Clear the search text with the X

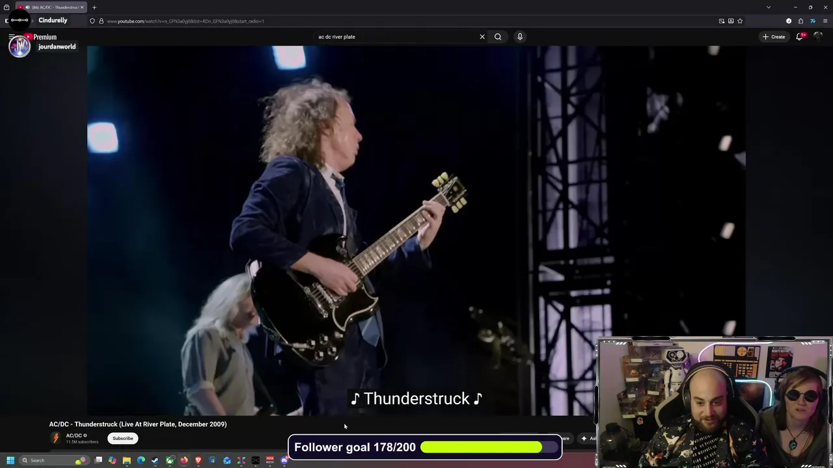482,36
